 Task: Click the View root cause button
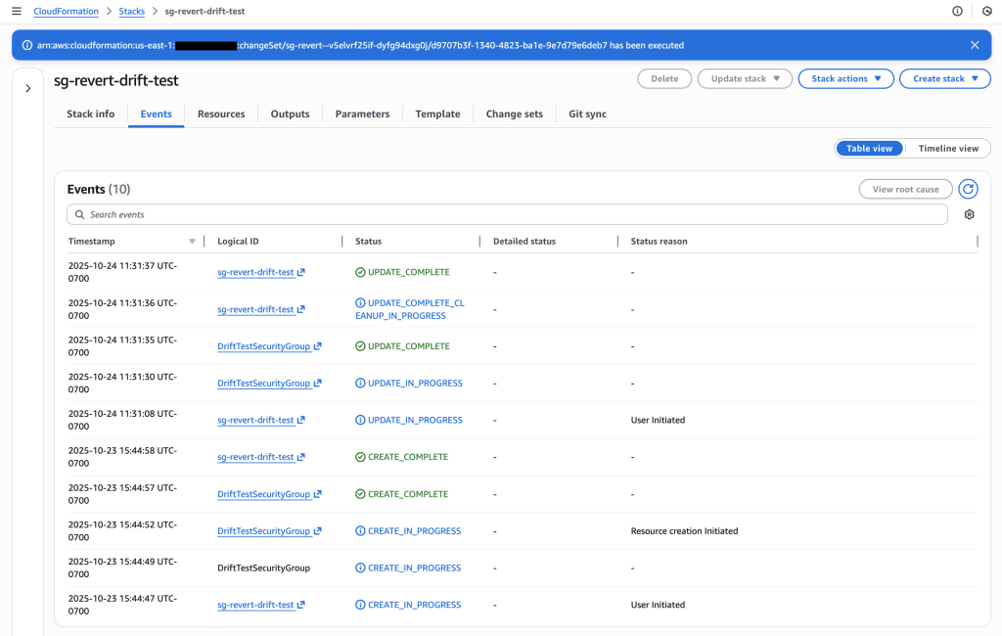[904, 189]
